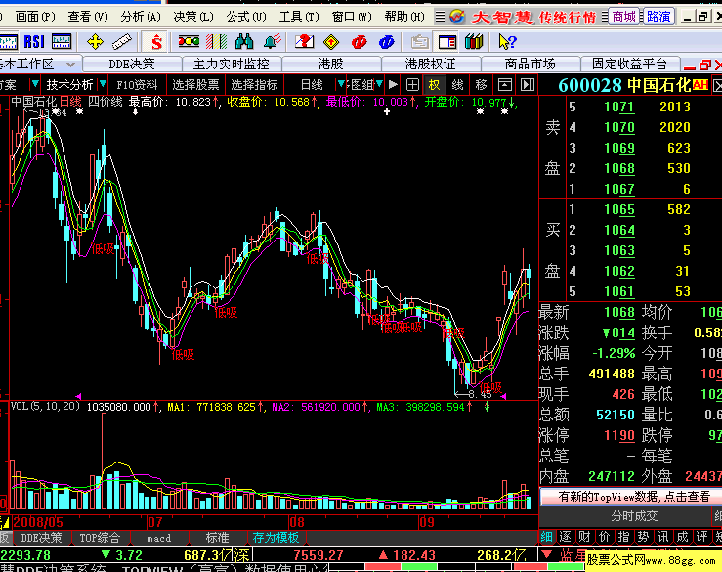722x572 pixels.
Task: Switch to the DDE决策 top tab
Action: point(132,65)
